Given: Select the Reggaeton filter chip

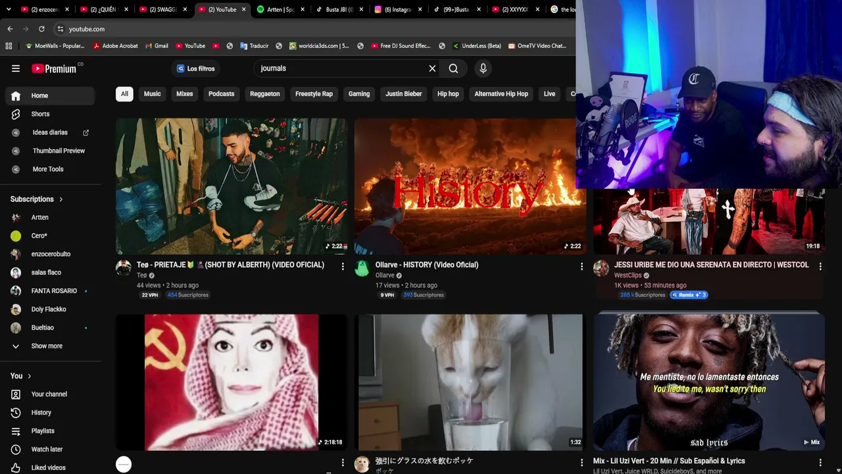Looking at the screenshot, I should (265, 93).
